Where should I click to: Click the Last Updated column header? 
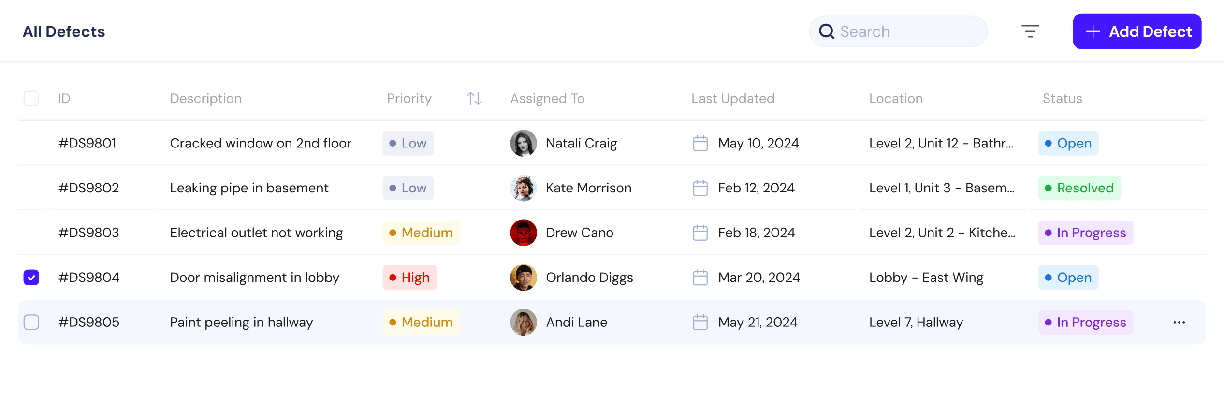pos(732,99)
